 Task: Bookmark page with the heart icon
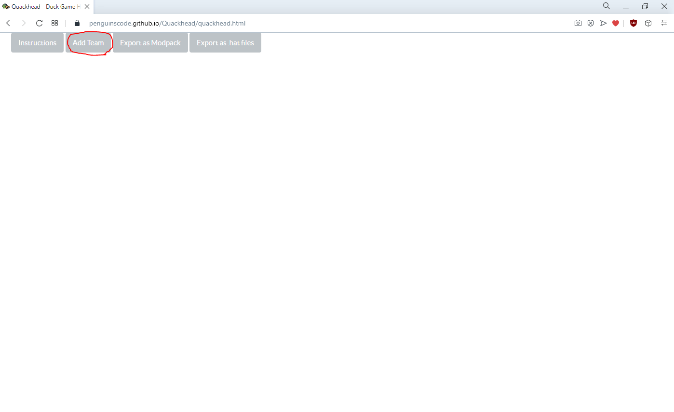point(616,23)
